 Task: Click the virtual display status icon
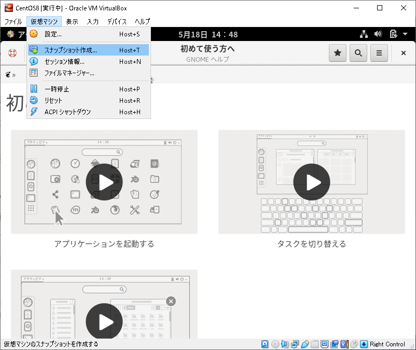pos(325,344)
